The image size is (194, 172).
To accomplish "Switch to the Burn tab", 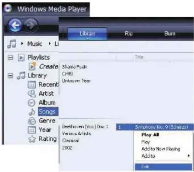I will tap(170, 34).
